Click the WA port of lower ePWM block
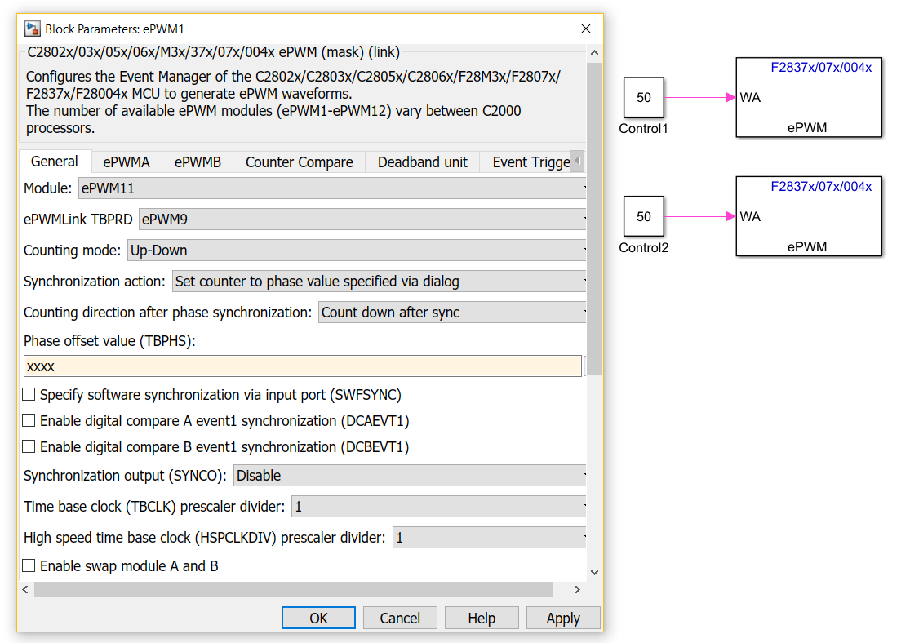Image resolution: width=910 pixels, height=643 pixels. pos(750,216)
